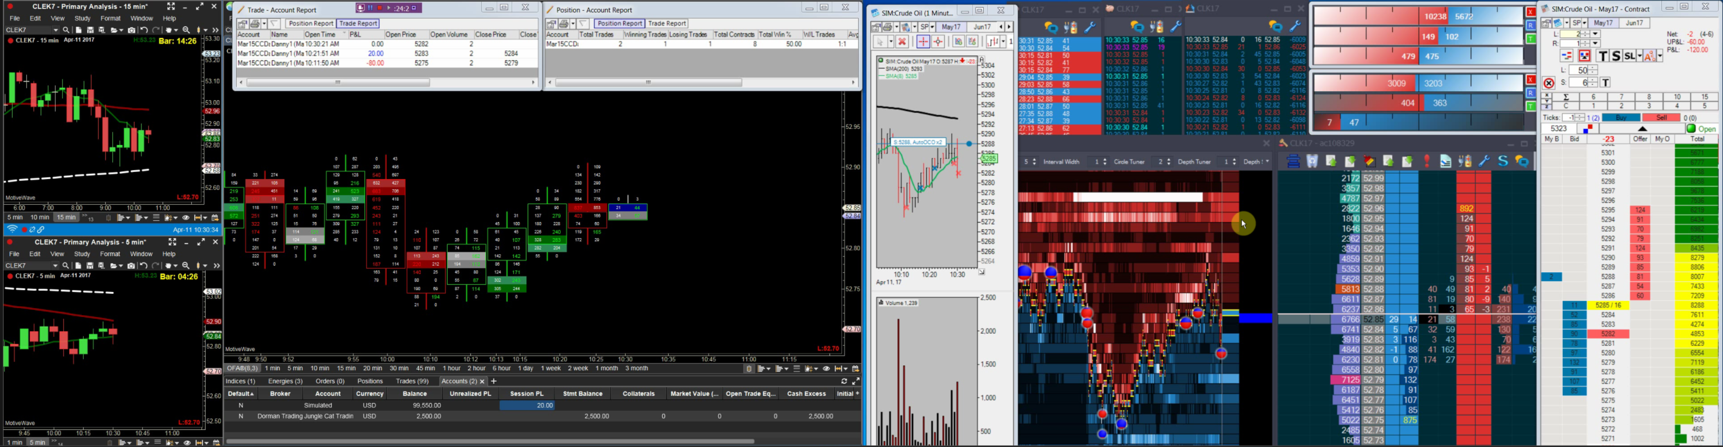The width and height of the screenshot is (1723, 447).
Task: Open the print options arrow in the Trade - Account Report
Action: [263, 23]
